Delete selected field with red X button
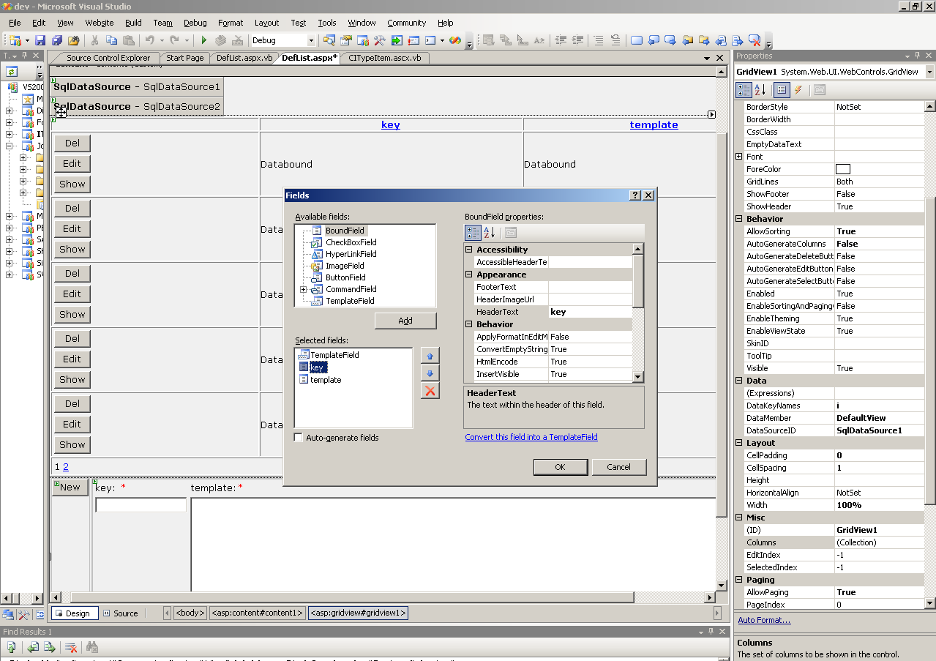 (430, 391)
